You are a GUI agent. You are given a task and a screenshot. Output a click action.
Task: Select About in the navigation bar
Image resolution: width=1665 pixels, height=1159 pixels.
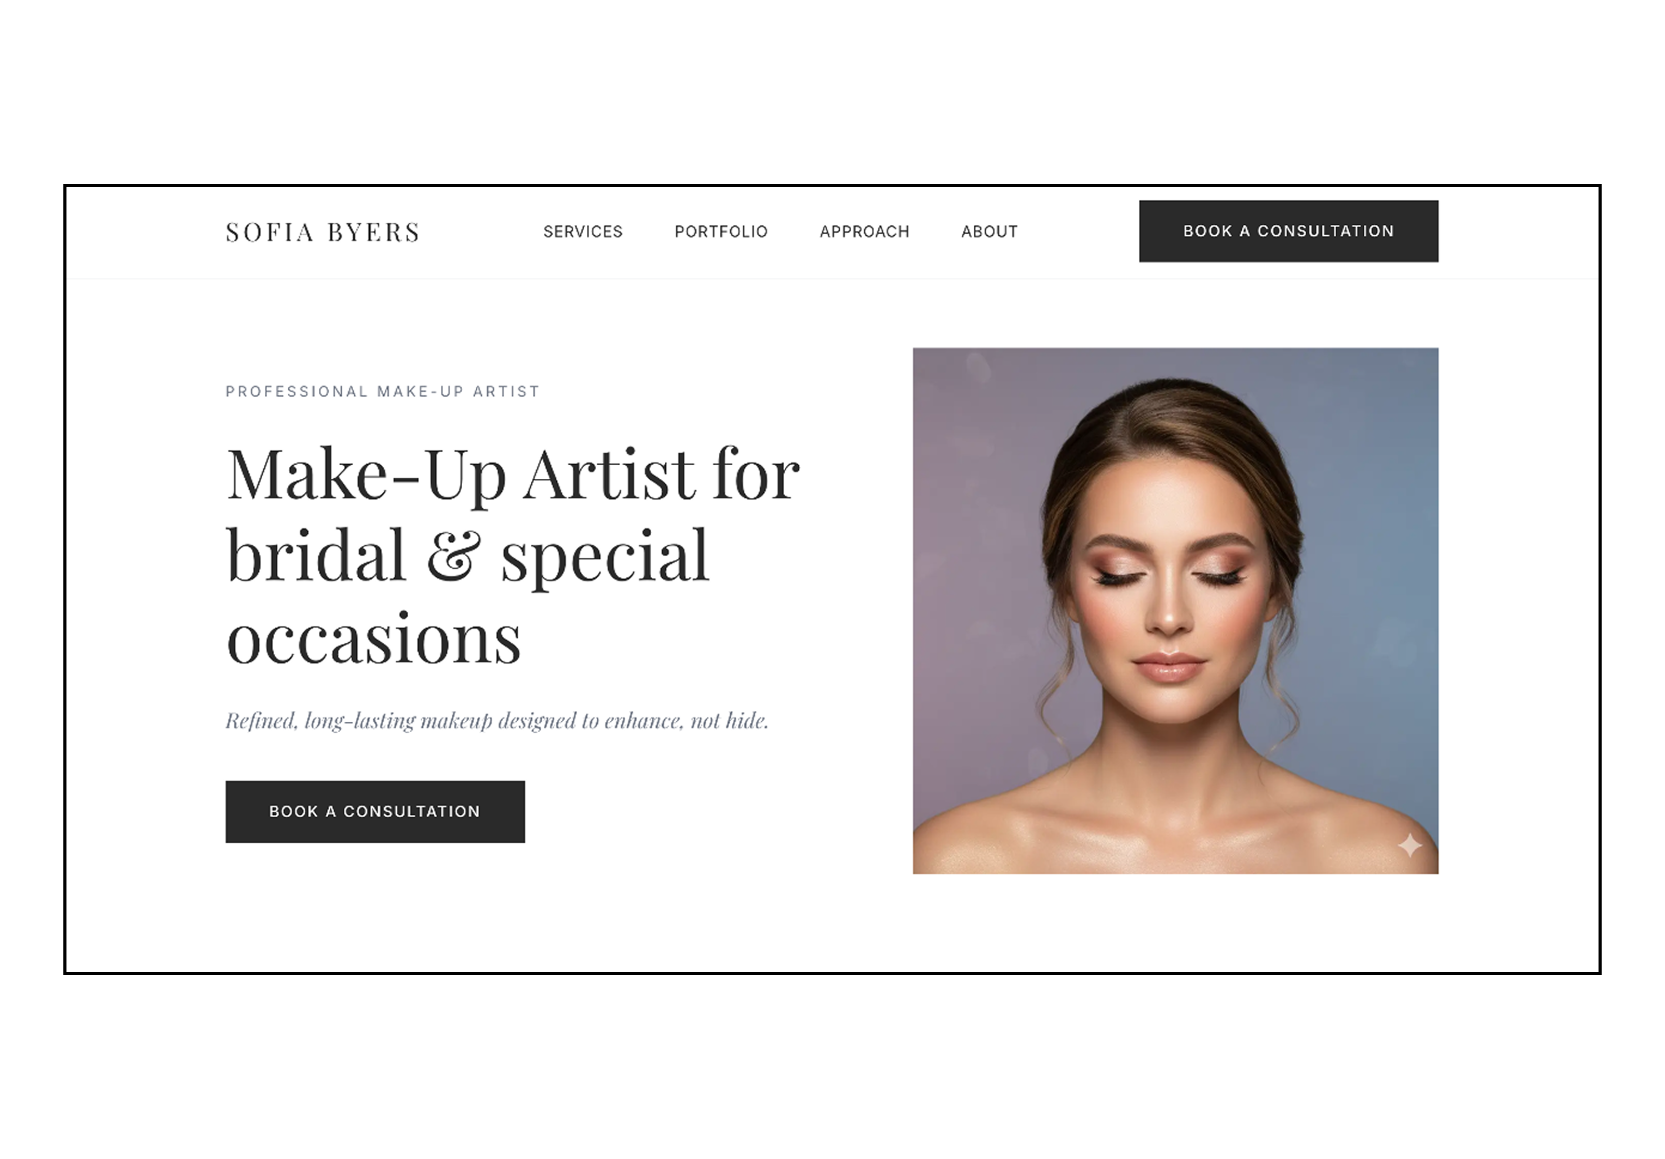point(989,232)
